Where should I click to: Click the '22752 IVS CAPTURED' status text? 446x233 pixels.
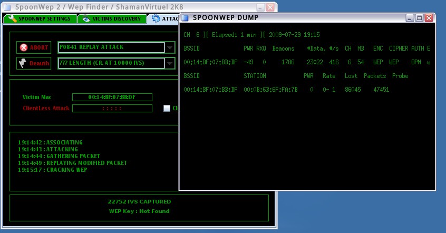[x=139, y=202]
